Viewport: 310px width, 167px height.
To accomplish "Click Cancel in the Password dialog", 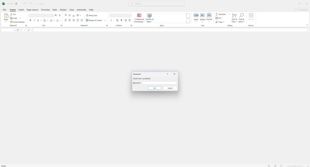I will point(170,88).
